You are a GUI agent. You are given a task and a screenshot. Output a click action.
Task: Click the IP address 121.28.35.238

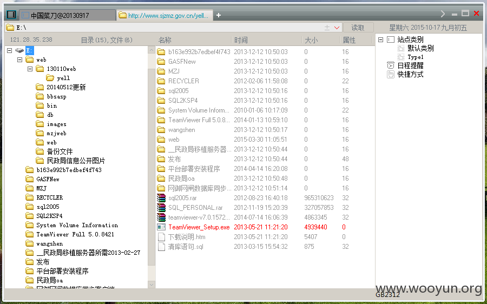[31, 39]
